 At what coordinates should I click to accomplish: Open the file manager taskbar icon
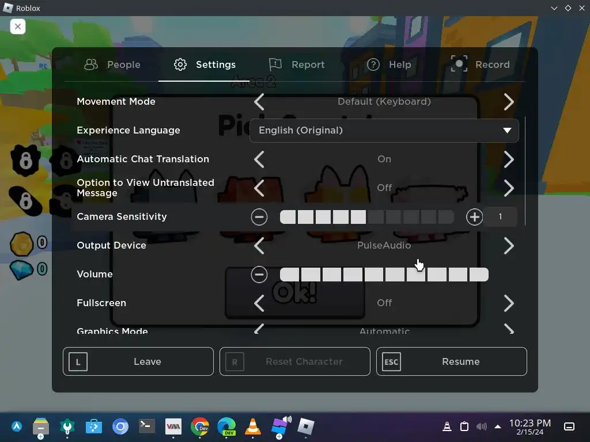coord(41,428)
